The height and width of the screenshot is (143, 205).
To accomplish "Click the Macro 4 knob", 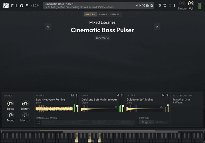I will click(25, 115).
